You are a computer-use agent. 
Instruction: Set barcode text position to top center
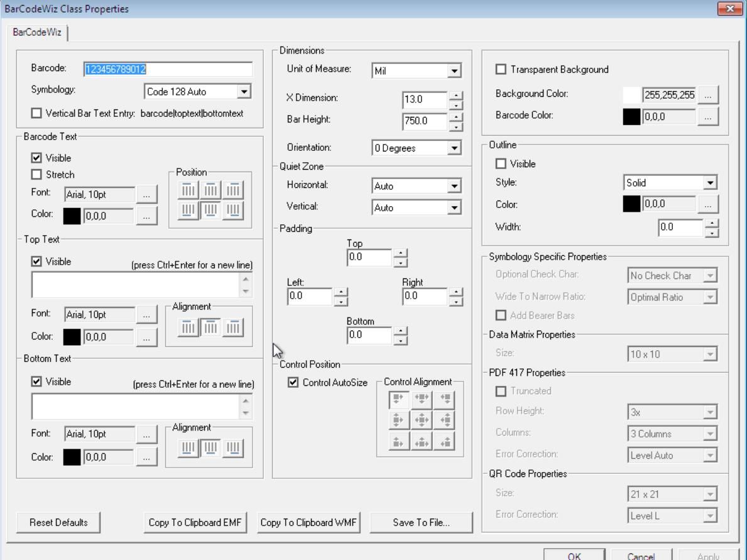[210, 190]
